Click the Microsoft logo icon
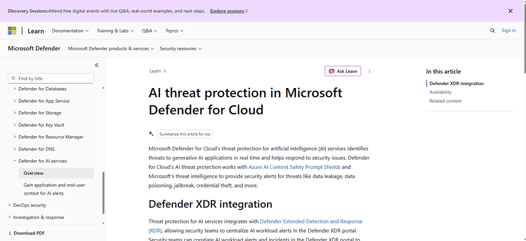This screenshot has height=241, width=526. pos(12,30)
